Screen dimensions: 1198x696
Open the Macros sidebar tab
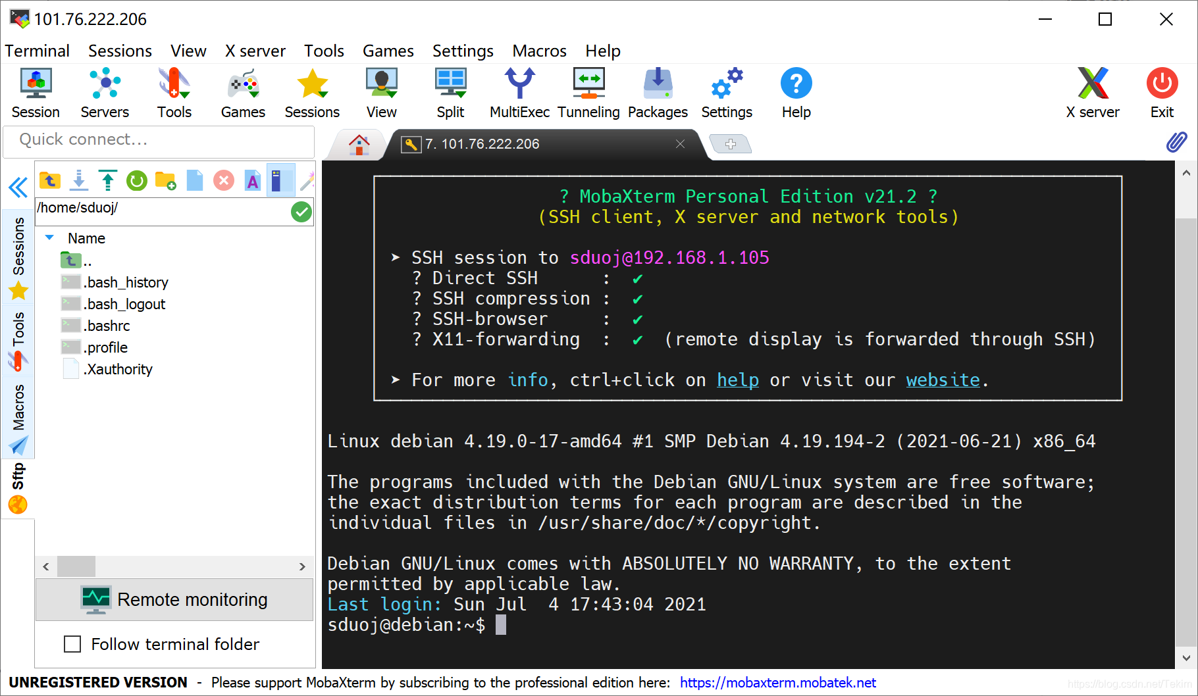18,417
